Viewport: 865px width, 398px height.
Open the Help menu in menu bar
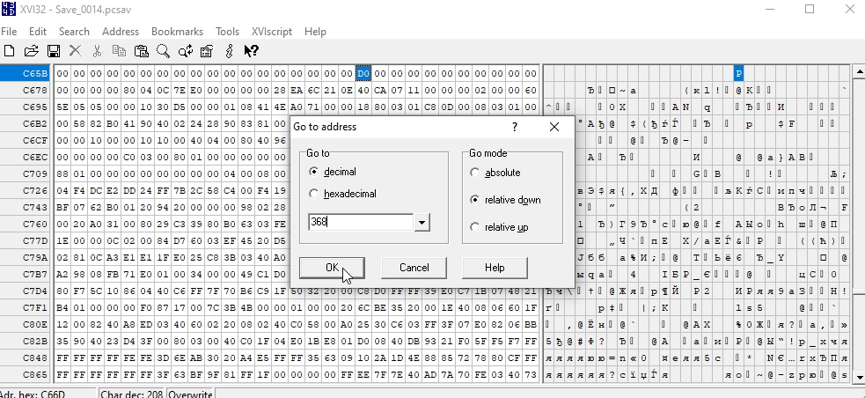pyautogui.click(x=315, y=32)
